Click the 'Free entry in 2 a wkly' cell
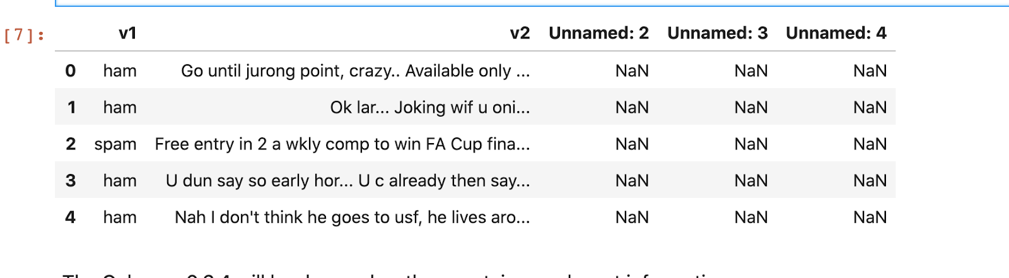 coord(342,144)
